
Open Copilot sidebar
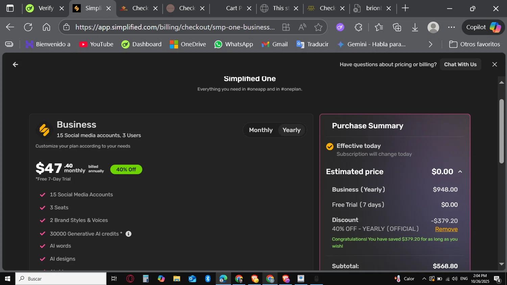coord(483,27)
